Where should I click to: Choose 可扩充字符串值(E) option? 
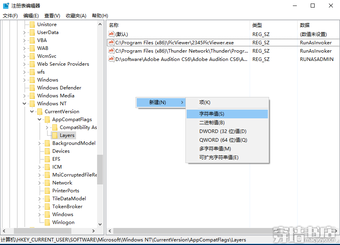click(227, 158)
